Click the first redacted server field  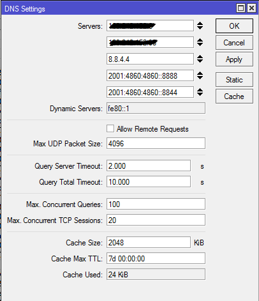[x=150, y=26]
